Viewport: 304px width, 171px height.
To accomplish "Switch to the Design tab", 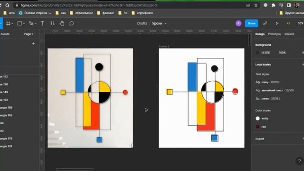I will 260,34.
